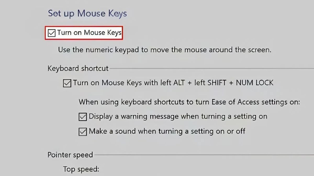
Task: Click the Set up Mouse Keys heading
Action: 87,13
